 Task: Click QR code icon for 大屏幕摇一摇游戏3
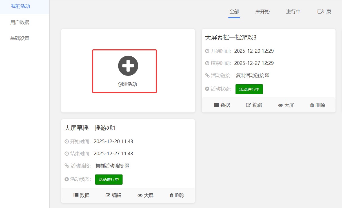267,75
